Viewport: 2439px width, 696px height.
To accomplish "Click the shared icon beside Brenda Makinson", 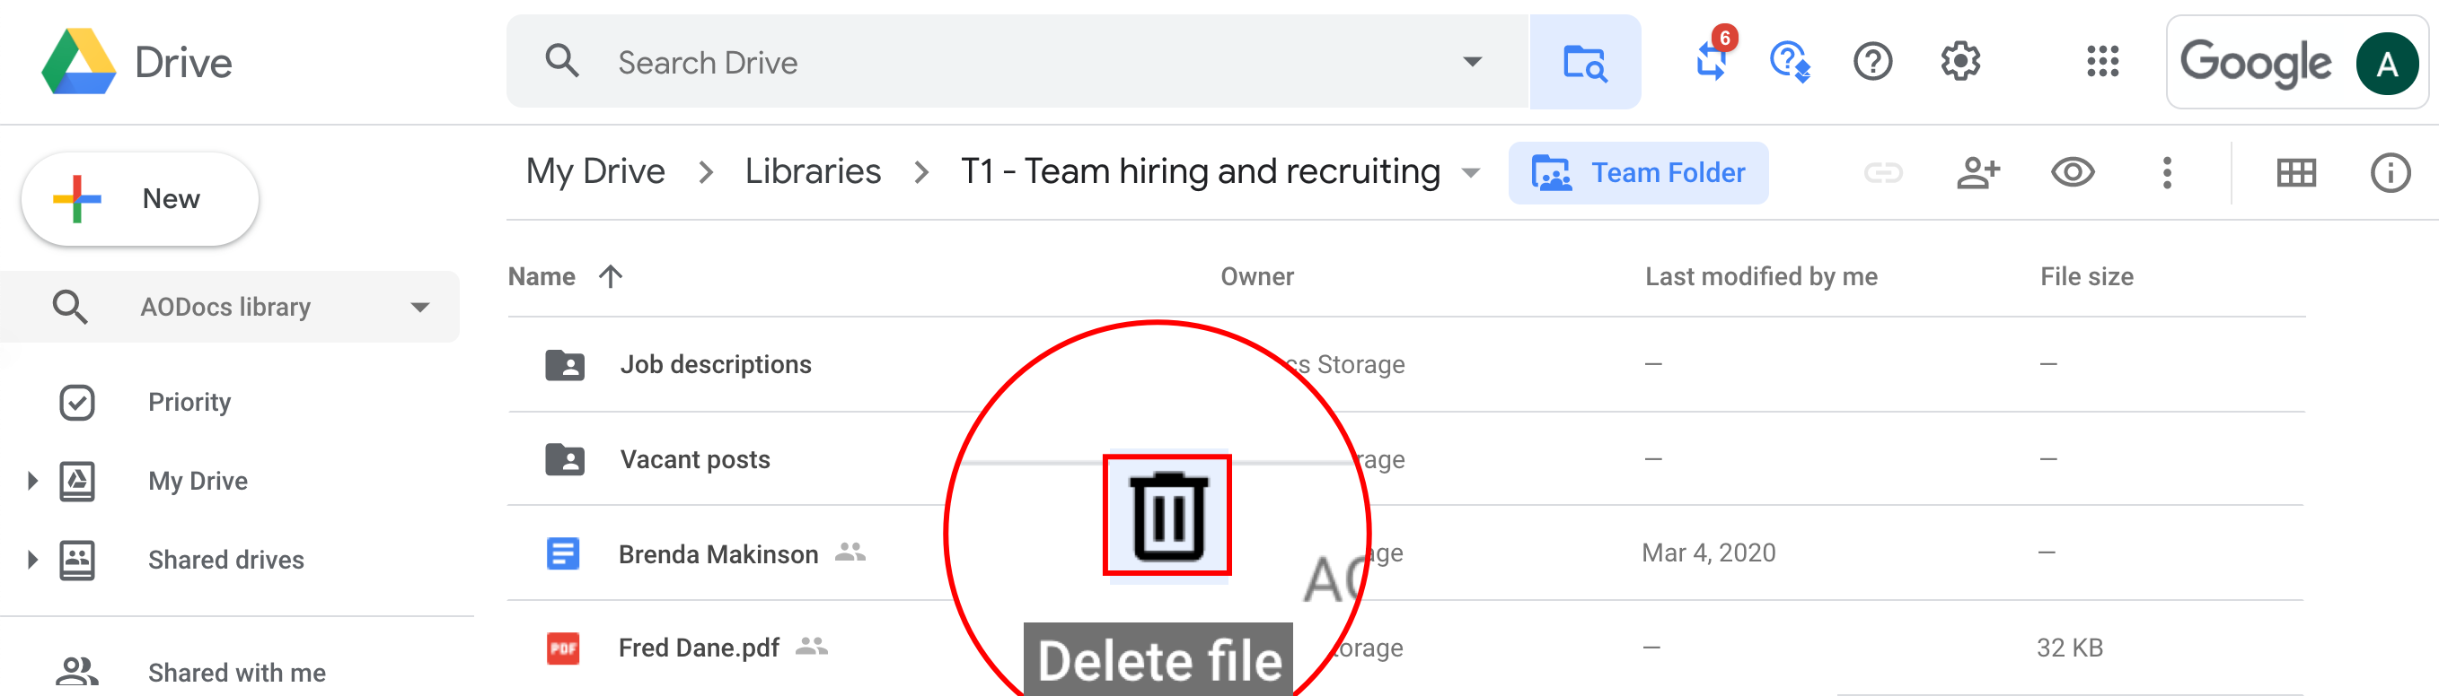I will click(x=850, y=552).
